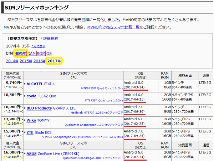Image resolution: width=214 pixels, height=161 pixels.
Task: Click the 16,000円~ price cell
Action: click(12, 155)
